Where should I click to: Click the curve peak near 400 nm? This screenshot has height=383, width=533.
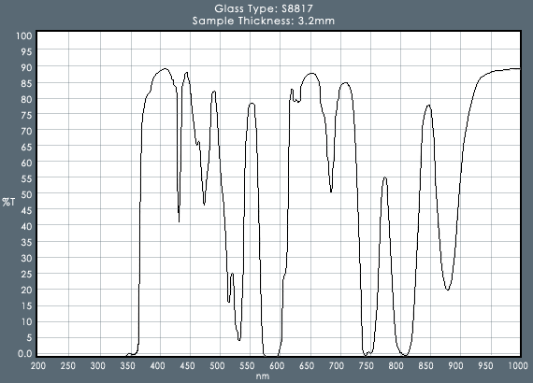(166, 68)
